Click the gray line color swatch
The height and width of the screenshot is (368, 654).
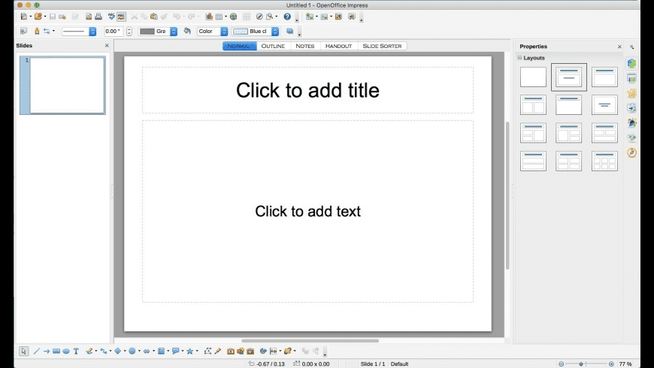pos(147,32)
